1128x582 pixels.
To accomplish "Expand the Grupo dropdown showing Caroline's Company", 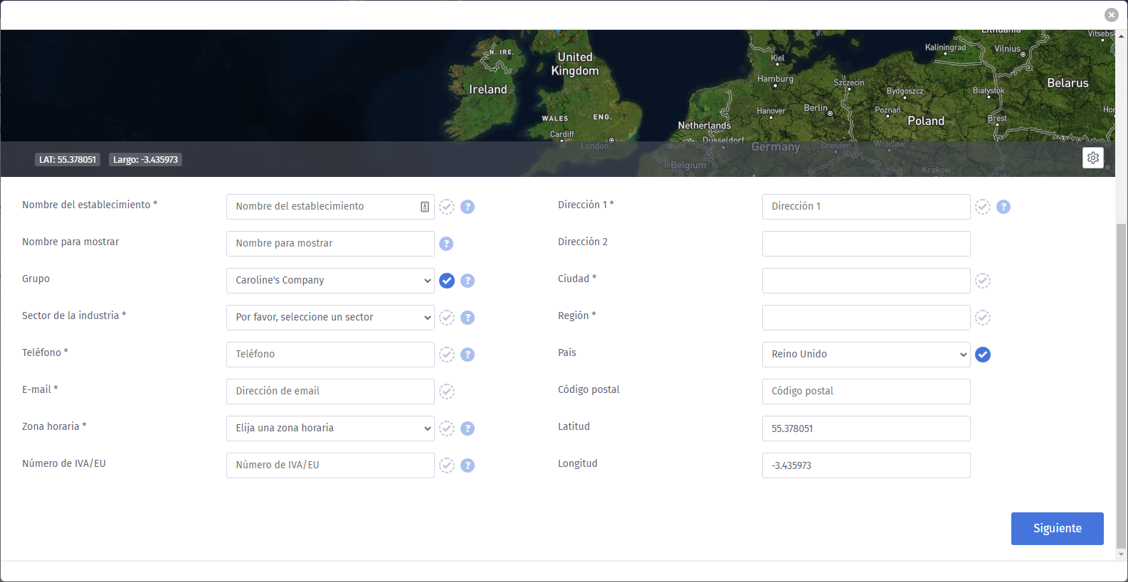I will [x=330, y=281].
